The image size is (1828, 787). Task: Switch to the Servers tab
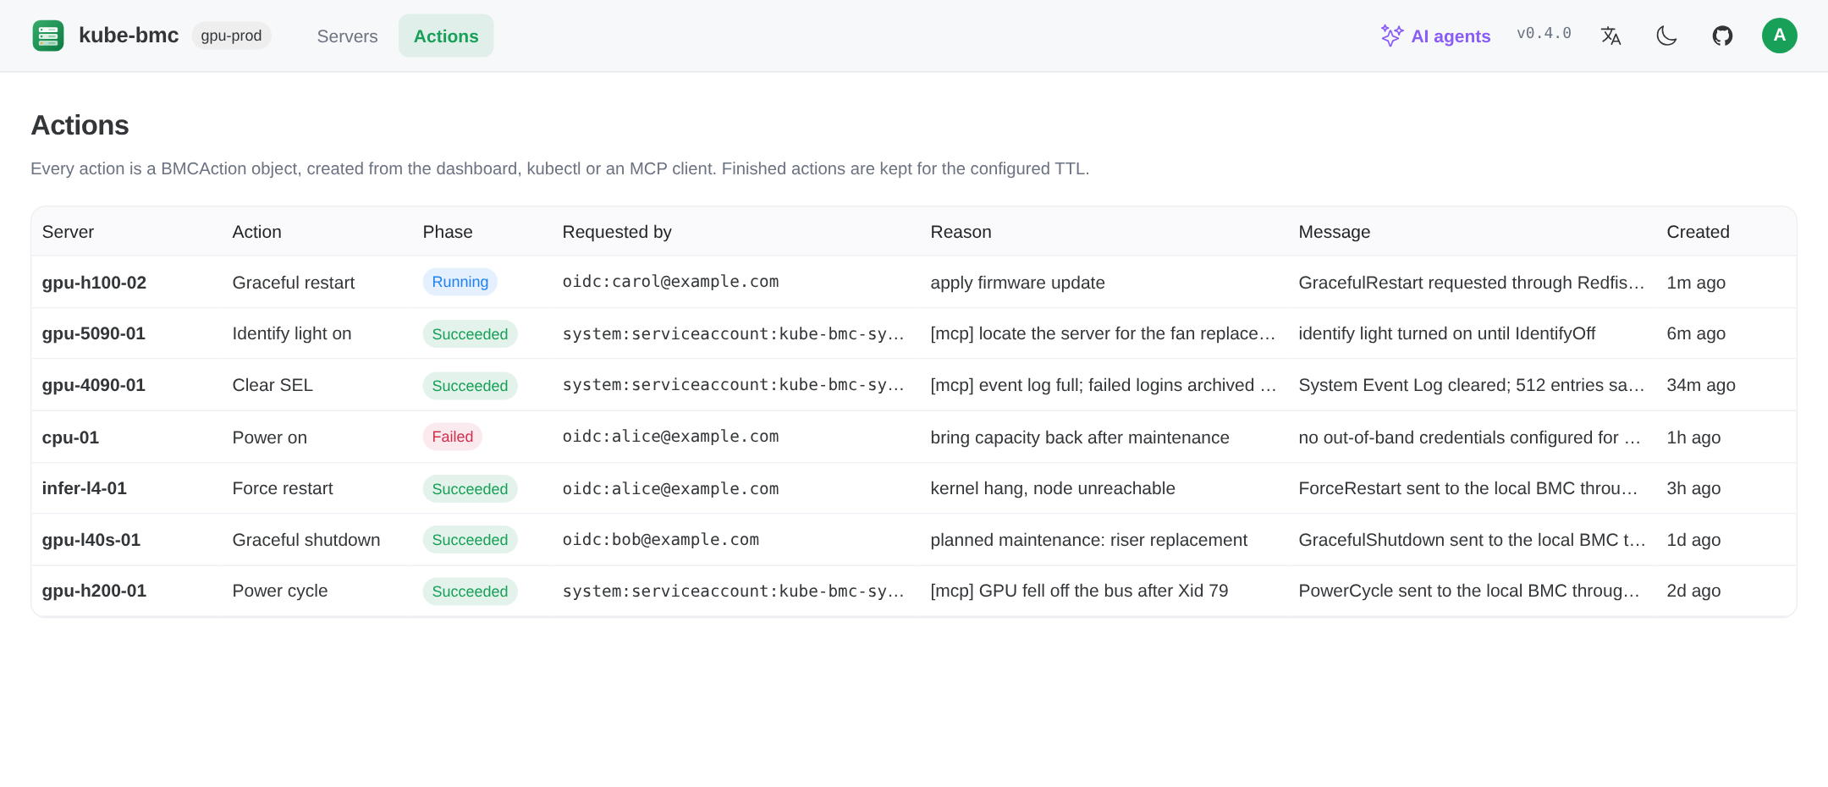347,36
